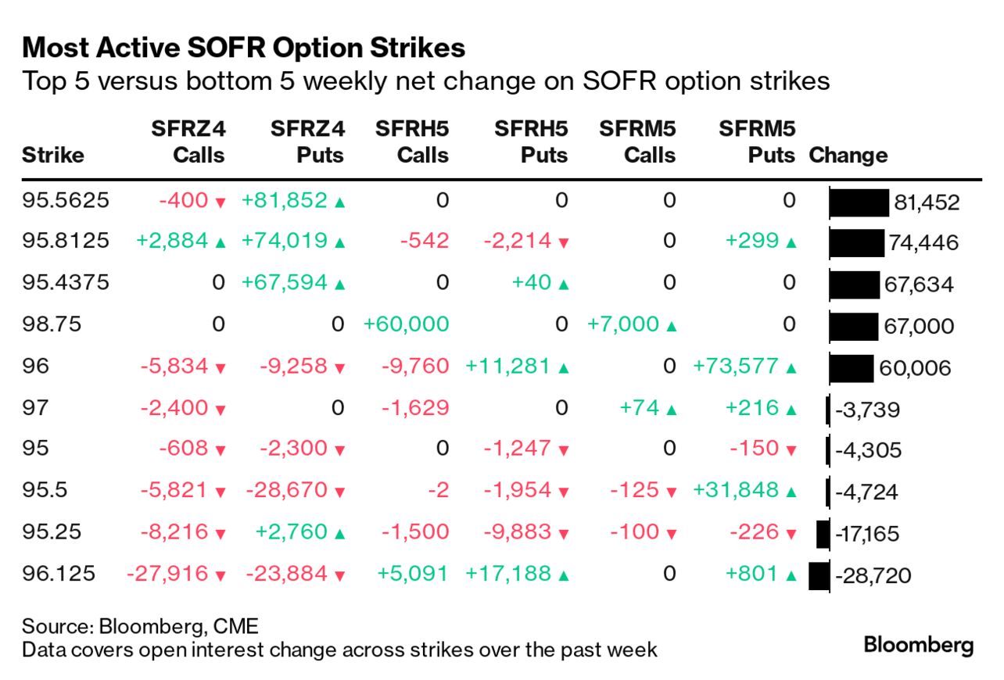Select the green arrow next to +7,000
This screenshot has width=1004, height=680.
point(670,326)
